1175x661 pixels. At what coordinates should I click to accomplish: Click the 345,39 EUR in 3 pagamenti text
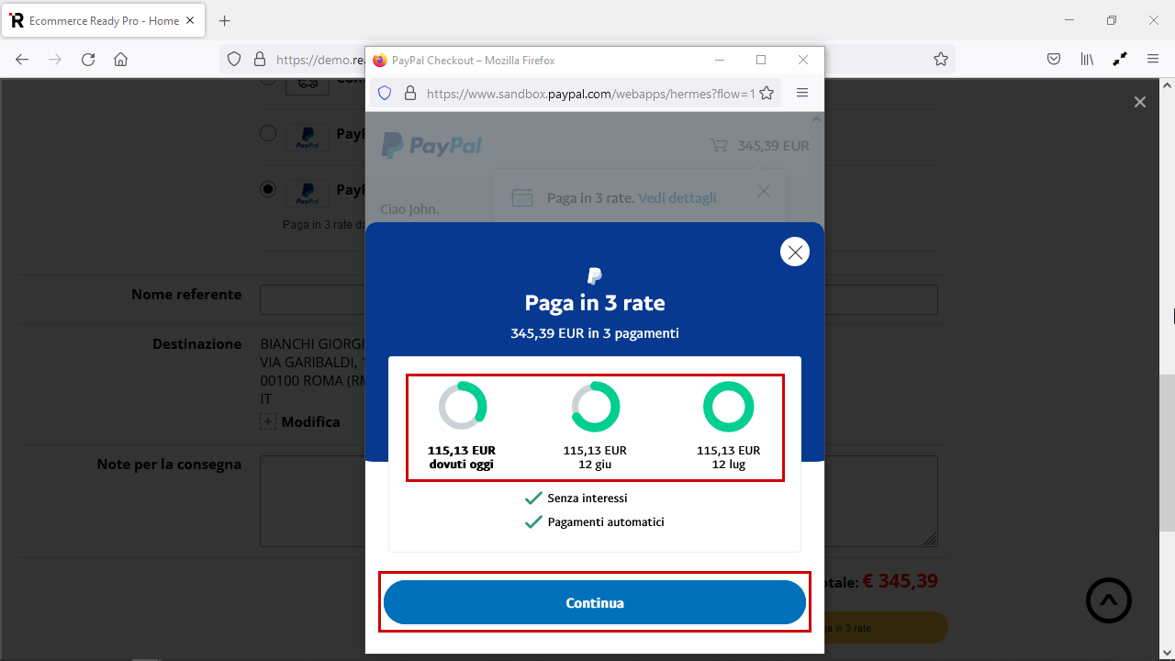pos(595,333)
